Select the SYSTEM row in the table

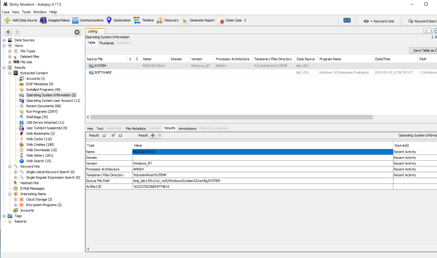click(261, 66)
